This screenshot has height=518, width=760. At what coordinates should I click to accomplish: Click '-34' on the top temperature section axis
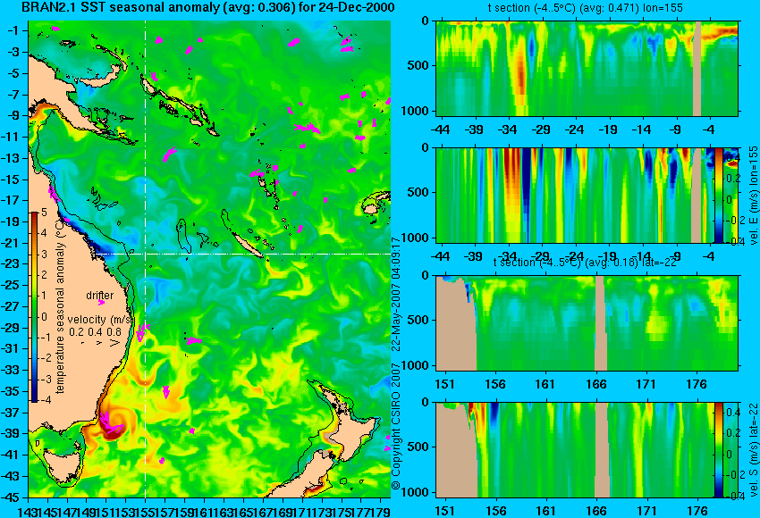(x=508, y=129)
